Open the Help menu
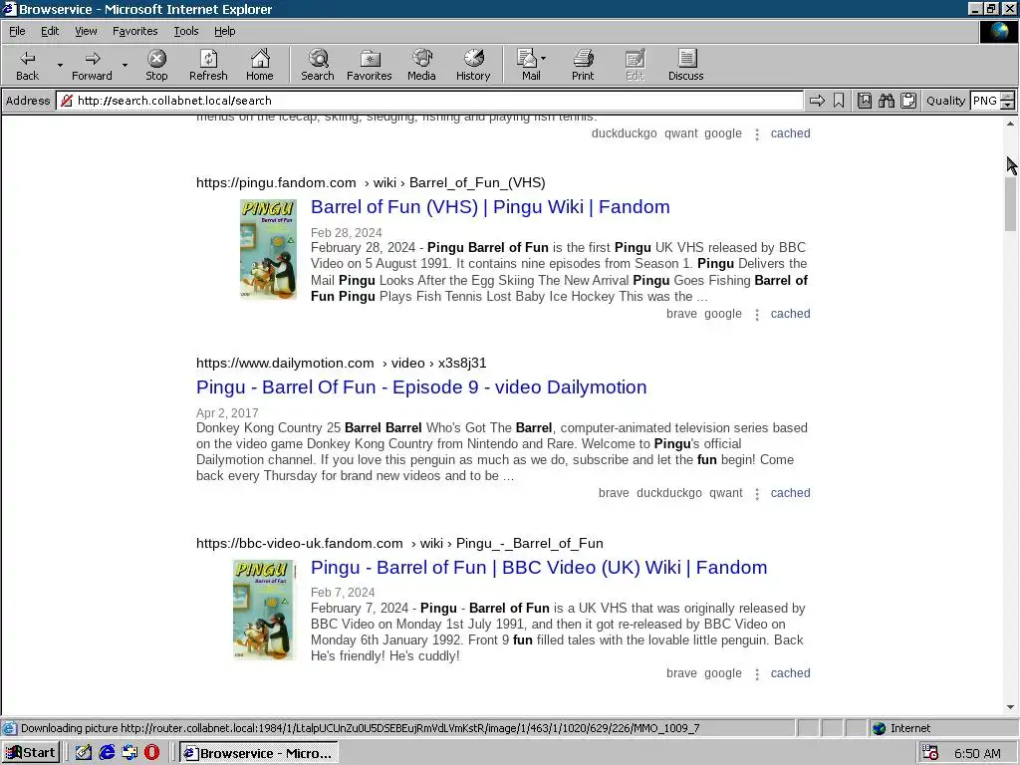 224,31
